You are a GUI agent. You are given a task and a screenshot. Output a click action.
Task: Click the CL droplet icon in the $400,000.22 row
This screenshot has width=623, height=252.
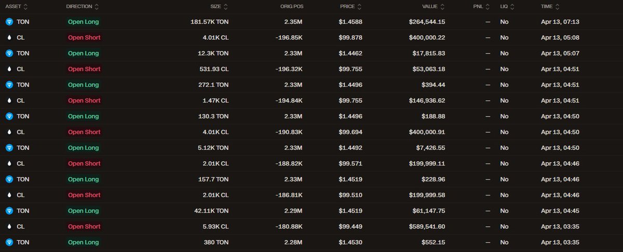(9, 38)
